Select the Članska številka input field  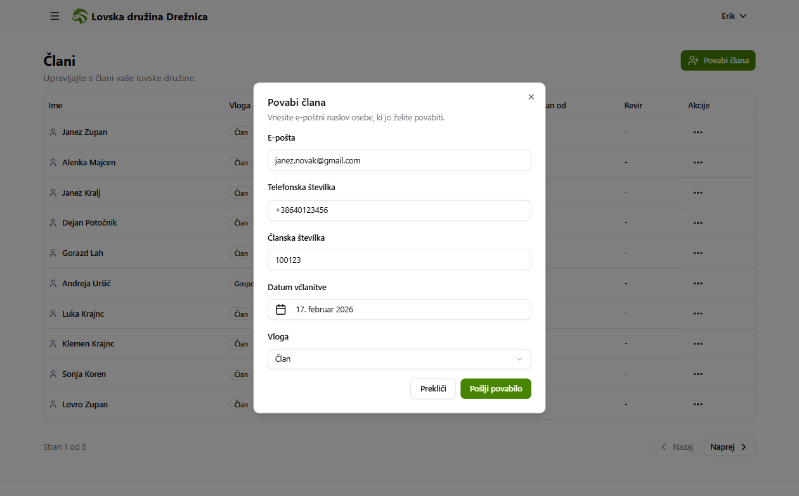(x=399, y=260)
